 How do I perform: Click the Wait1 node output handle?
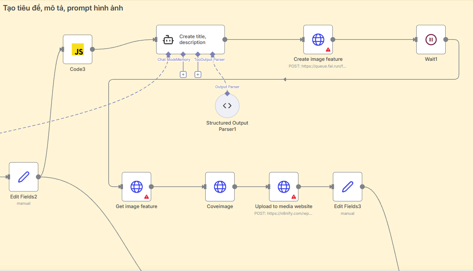click(x=446, y=39)
